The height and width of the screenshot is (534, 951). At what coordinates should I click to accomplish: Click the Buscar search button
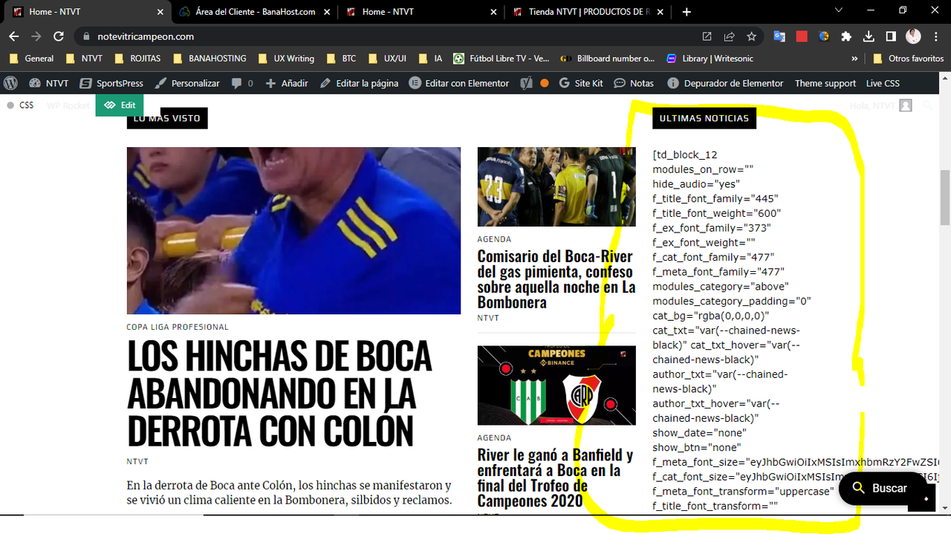point(881,488)
